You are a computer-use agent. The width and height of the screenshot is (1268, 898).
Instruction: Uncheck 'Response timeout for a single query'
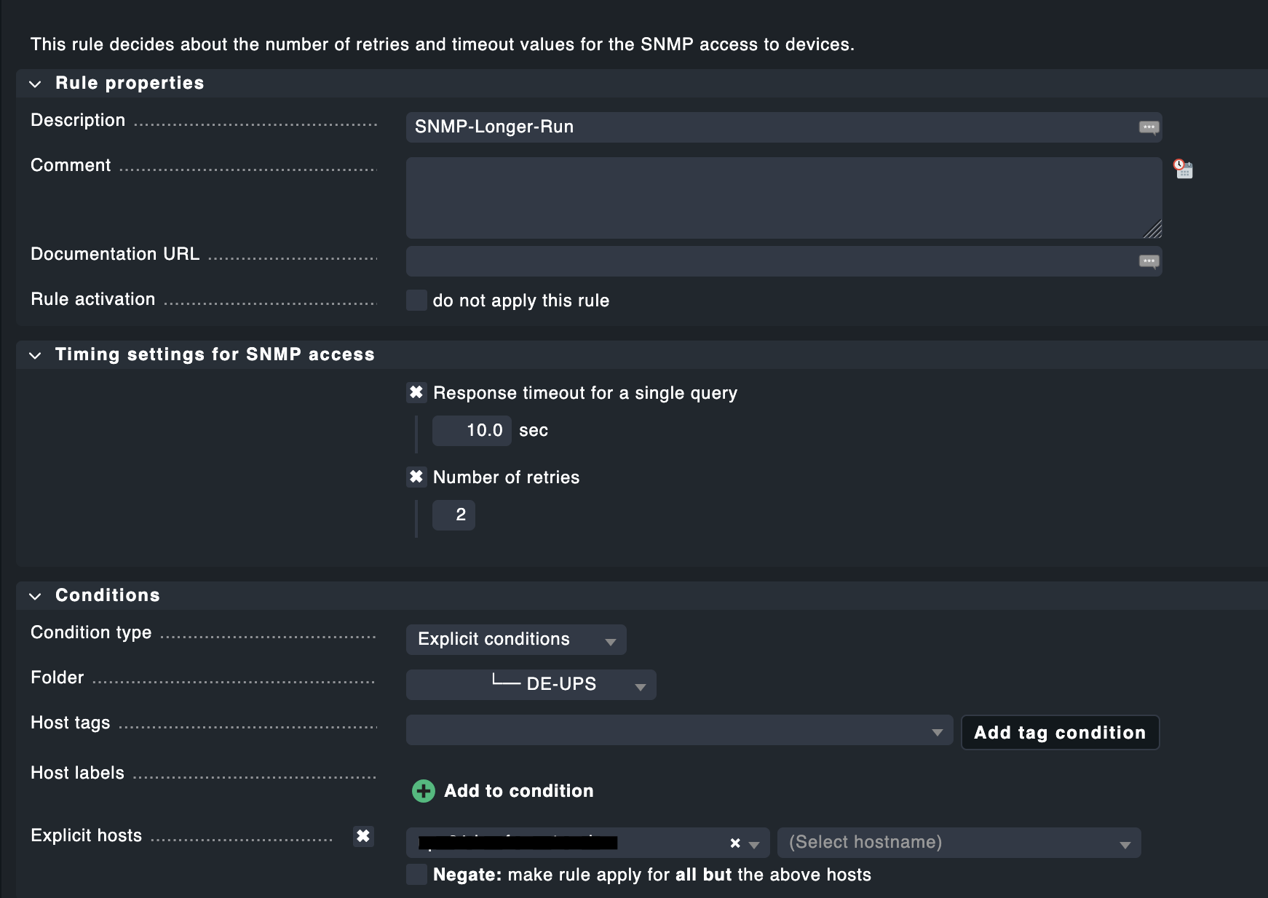(416, 392)
